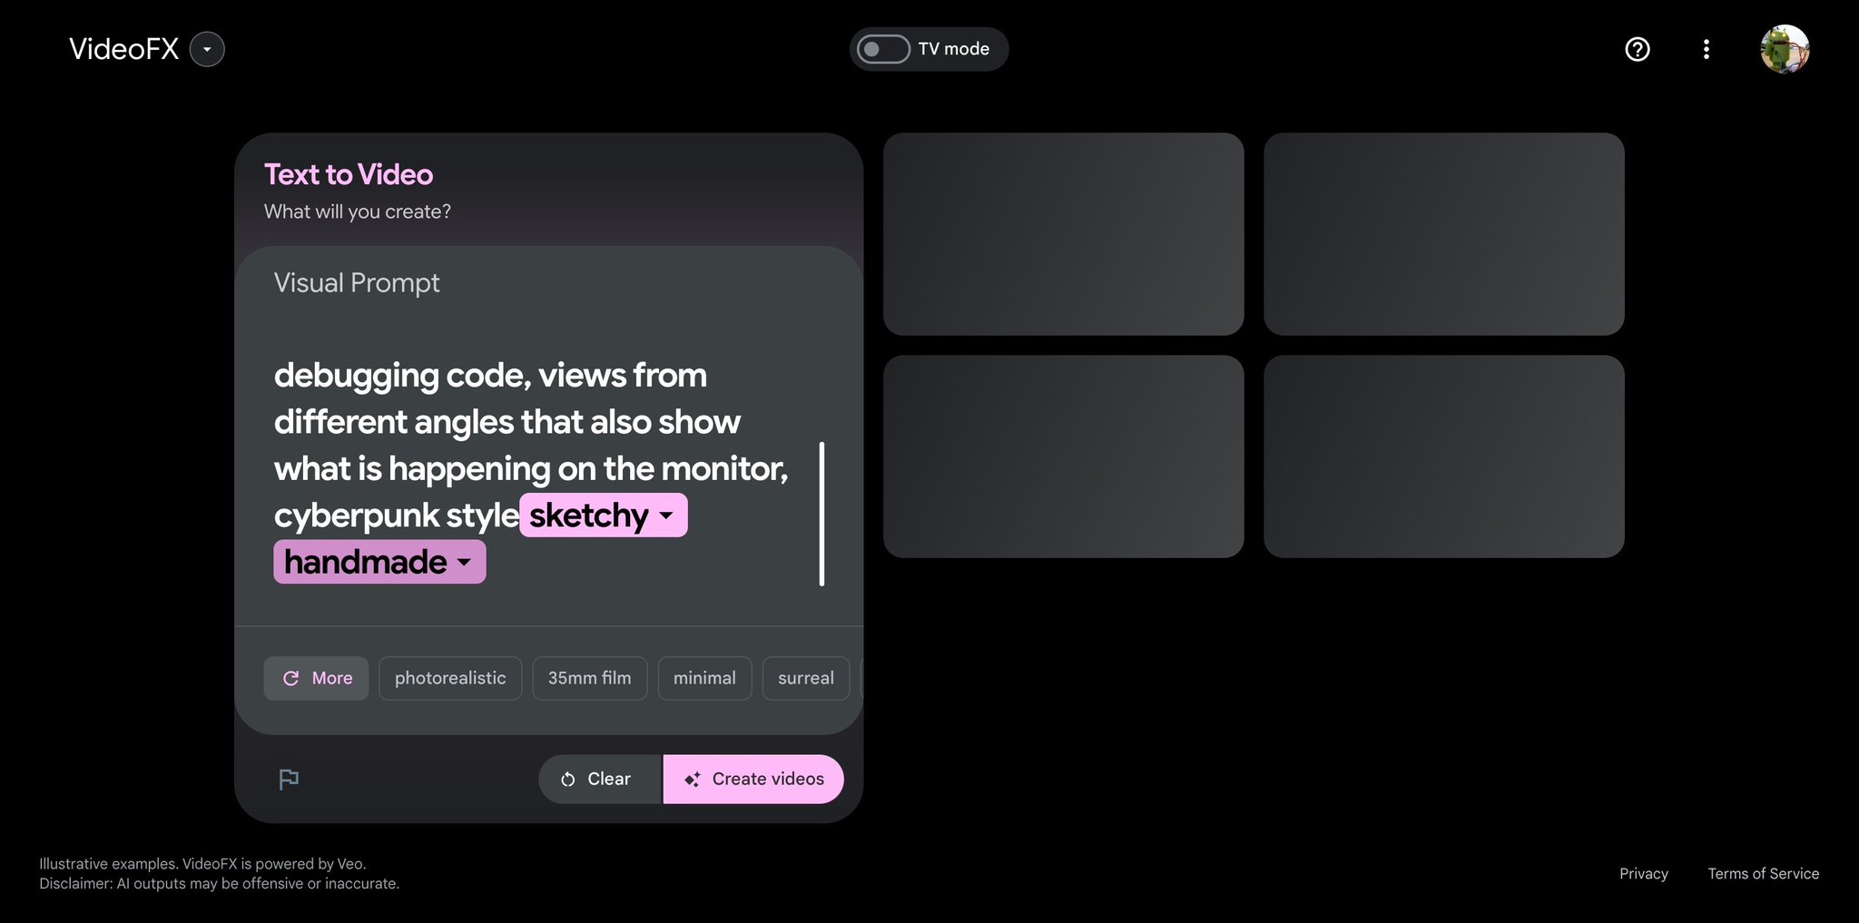The width and height of the screenshot is (1859, 923).
Task: Toggle TV mode switch on
Action: 883,49
